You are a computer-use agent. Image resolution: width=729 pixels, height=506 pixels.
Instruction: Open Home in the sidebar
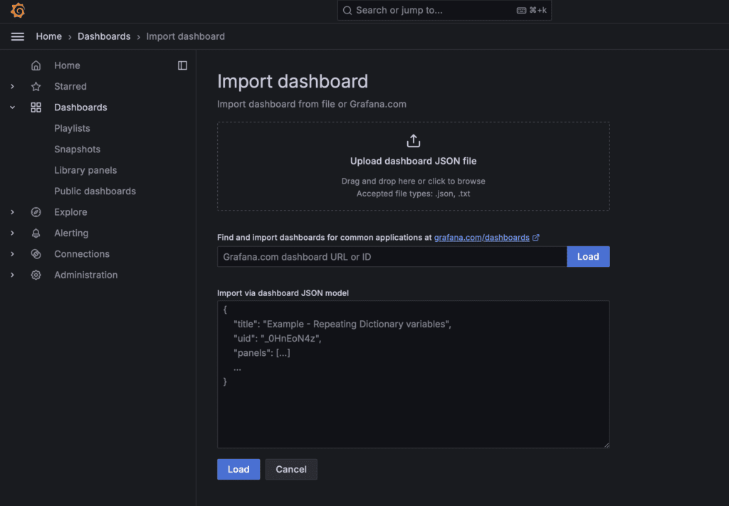pos(67,65)
